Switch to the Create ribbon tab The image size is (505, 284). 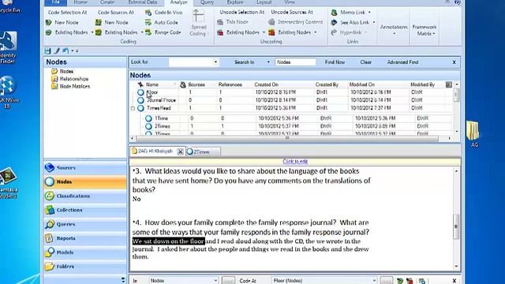tap(107, 2)
